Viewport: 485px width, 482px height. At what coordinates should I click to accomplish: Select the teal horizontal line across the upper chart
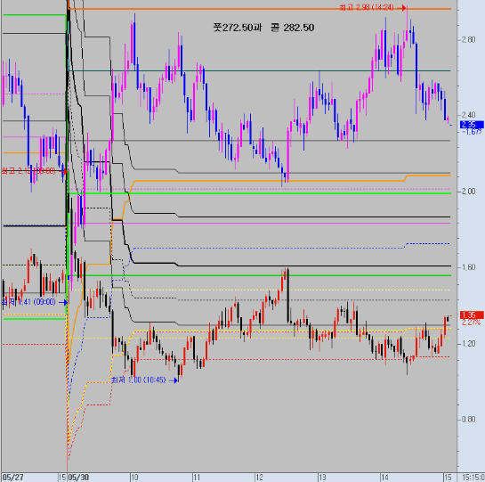pos(260,71)
